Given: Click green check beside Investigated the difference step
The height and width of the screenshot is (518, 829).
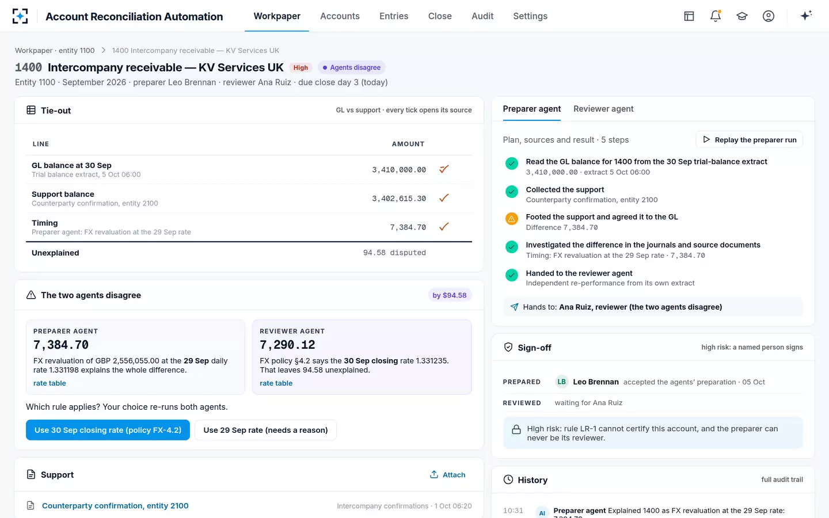Looking at the screenshot, I should coord(511,247).
